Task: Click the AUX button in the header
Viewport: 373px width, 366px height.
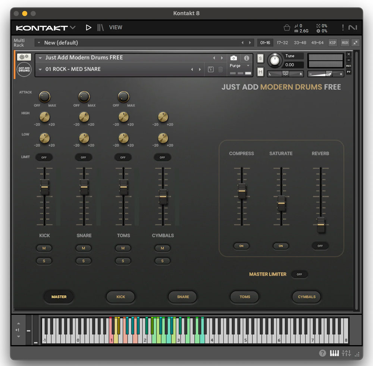Action: click(345, 43)
